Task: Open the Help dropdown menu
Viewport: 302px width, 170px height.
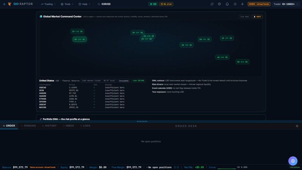Action: [84, 4]
